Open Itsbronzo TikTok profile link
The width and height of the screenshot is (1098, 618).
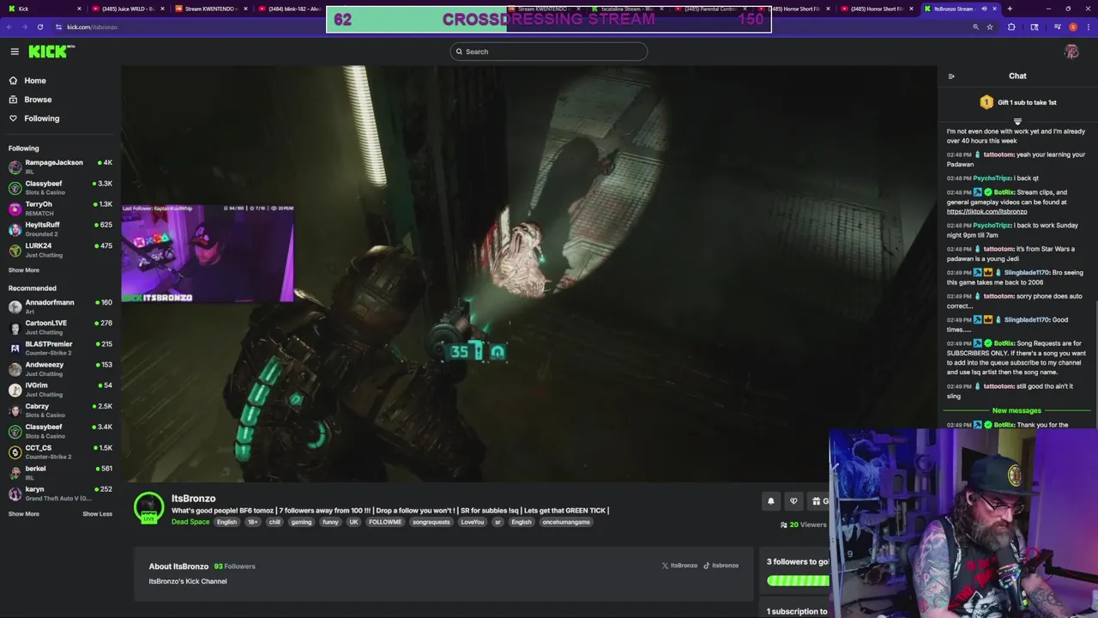(721, 566)
